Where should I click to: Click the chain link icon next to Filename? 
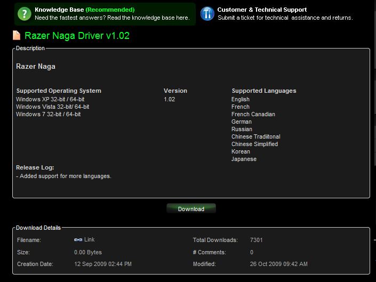[x=78, y=239]
